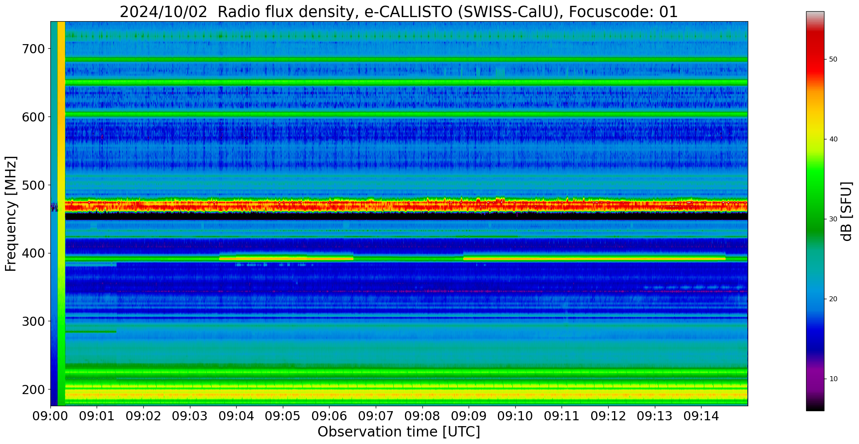The height and width of the screenshot is (444, 859).
Task: Click the 09:12 time tick label
Action: point(609,417)
